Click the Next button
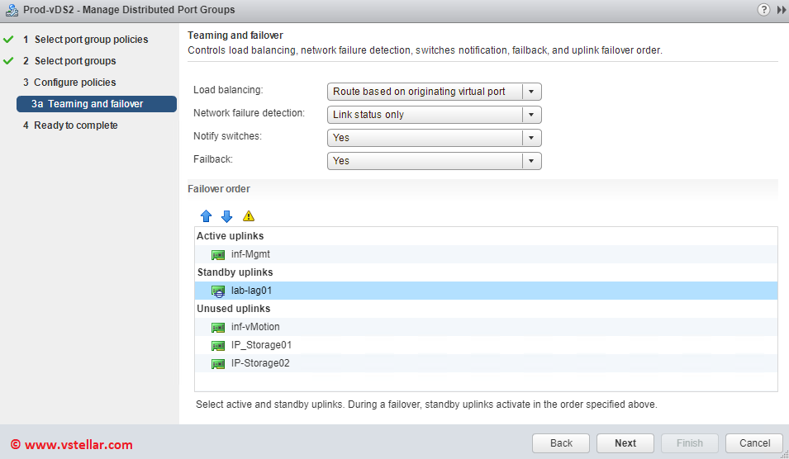 point(625,443)
